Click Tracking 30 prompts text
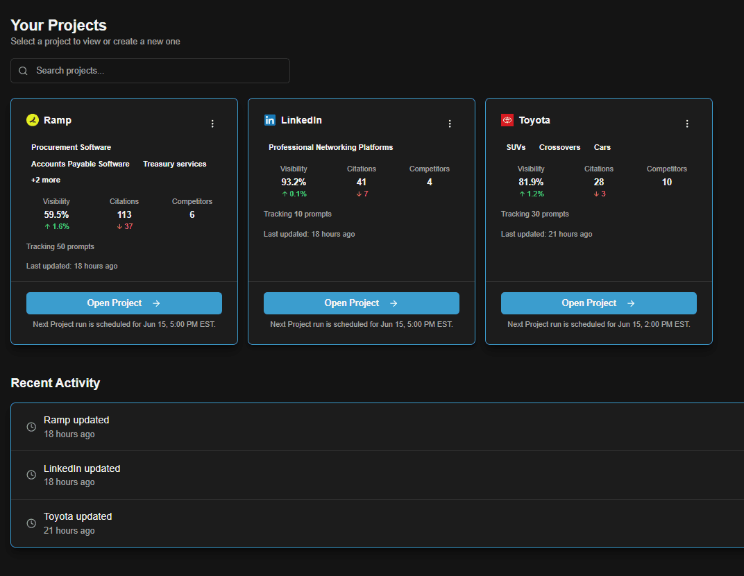 pyautogui.click(x=534, y=214)
